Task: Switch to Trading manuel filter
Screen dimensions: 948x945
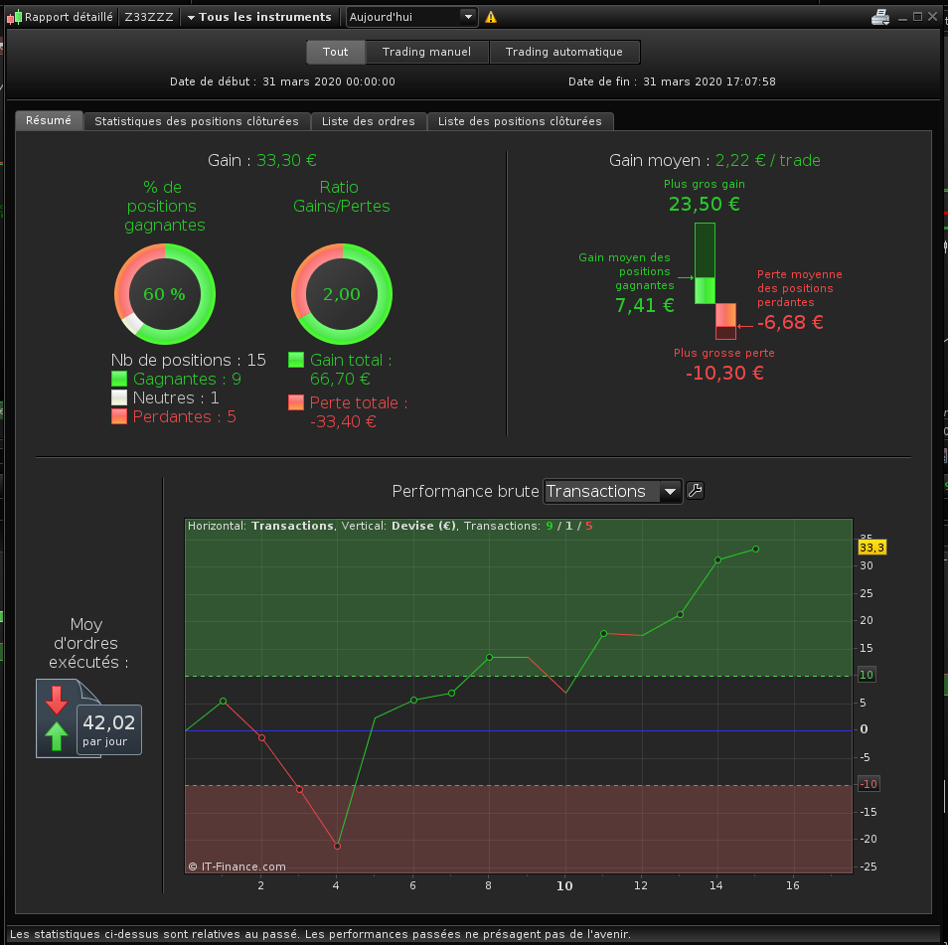Action: [x=427, y=52]
